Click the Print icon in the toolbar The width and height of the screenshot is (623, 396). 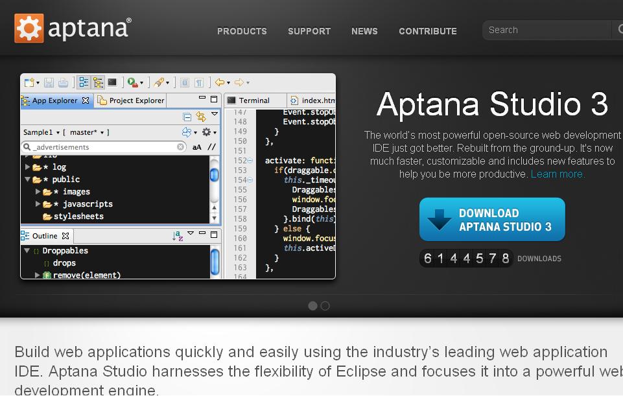(x=62, y=82)
